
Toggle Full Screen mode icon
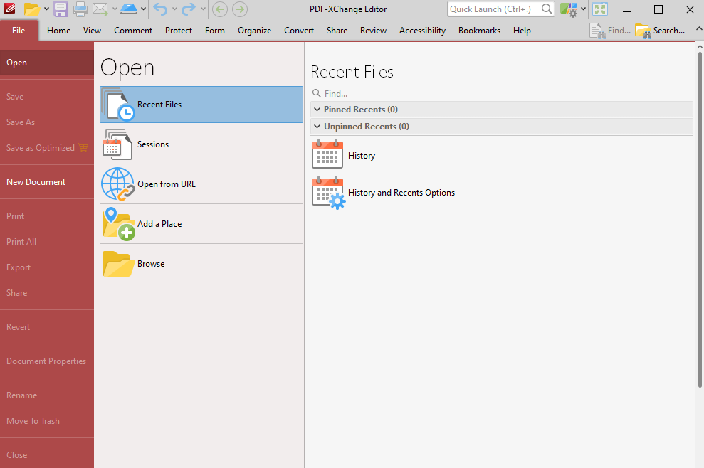600,9
